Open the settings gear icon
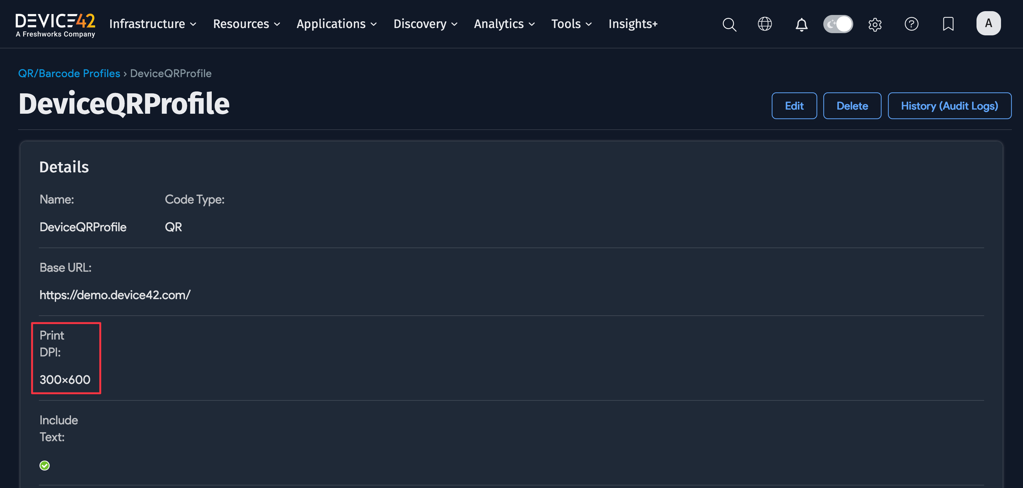The height and width of the screenshot is (488, 1023). [x=875, y=24]
